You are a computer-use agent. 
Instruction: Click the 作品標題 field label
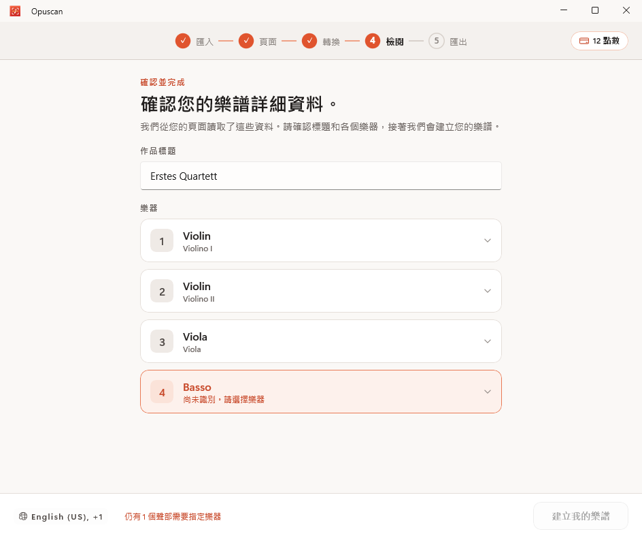(158, 151)
